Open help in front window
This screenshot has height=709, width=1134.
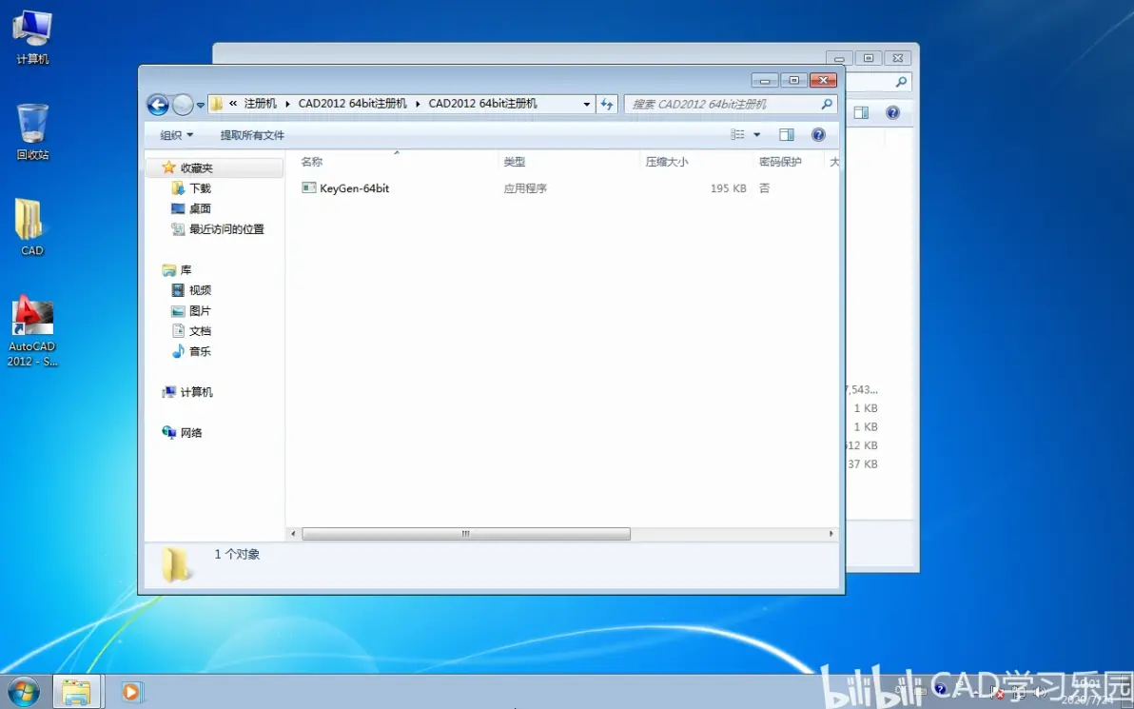(x=818, y=134)
